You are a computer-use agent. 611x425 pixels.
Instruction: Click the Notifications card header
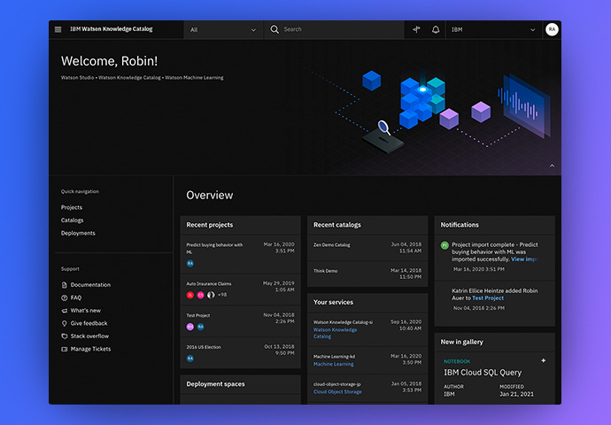pyautogui.click(x=494, y=225)
